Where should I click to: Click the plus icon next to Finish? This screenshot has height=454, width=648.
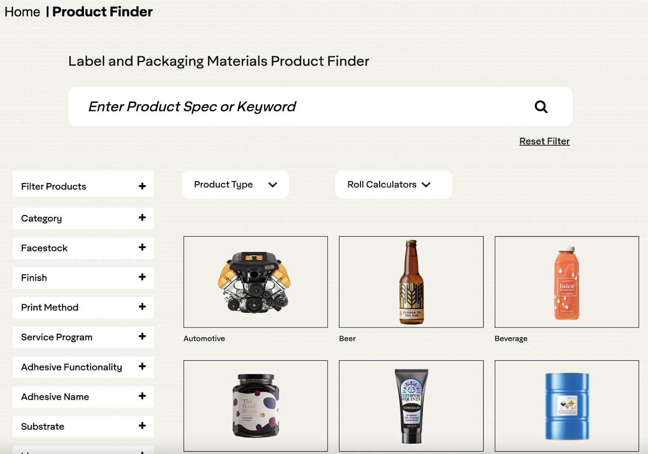(142, 277)
